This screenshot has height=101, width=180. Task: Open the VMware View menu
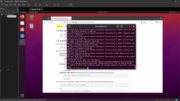11,5
